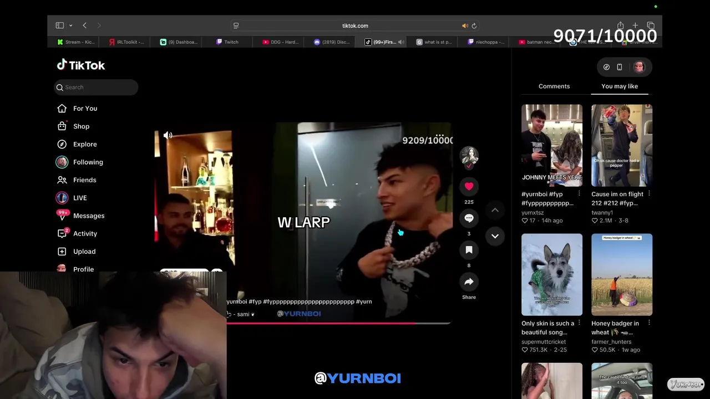This screenshot has width=710, height=399.
Task: Click the Share arrow button
Action: [x=469, y=282]
